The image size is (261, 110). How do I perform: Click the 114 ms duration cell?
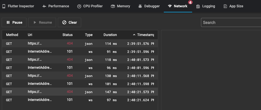(x=111, y=44)
